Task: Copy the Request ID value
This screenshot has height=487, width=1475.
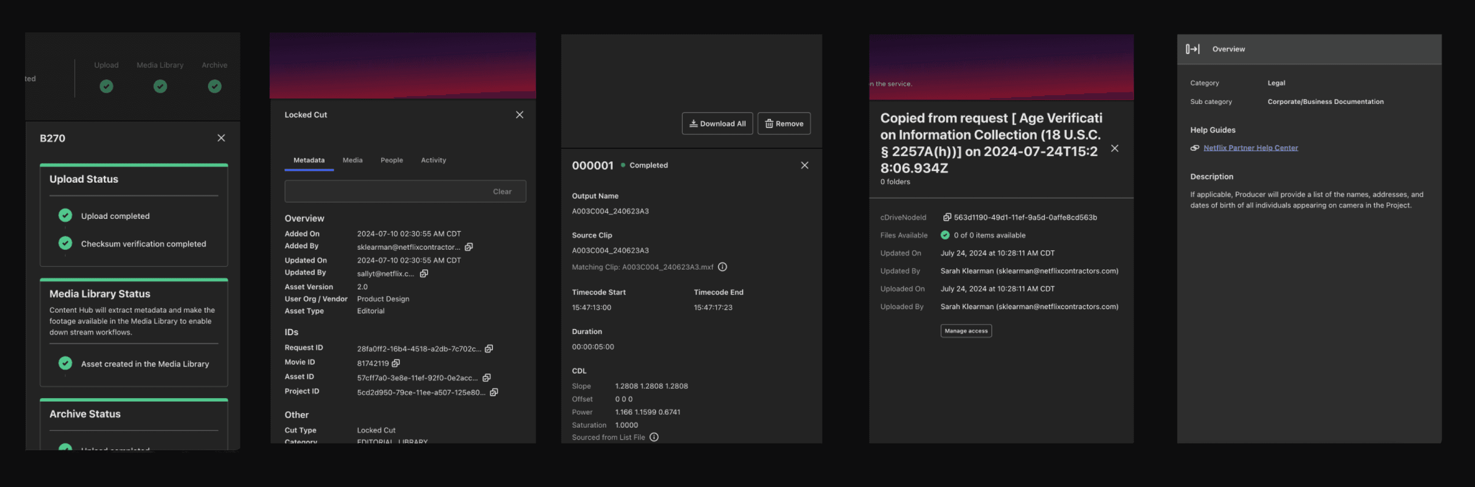Action: (x=489, y=348)
